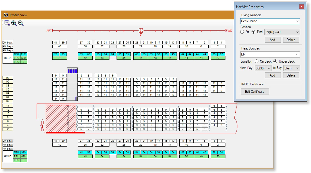311x173 pixels.
Task: Open the Living Quarters DeckHouse dropdown
Action: (270, 21)
